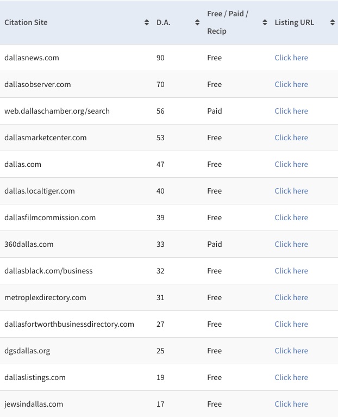338x417 pixels.
Task: Click Paid cell in web.dallaschamber.org row
Action: (x=215, y=111)
